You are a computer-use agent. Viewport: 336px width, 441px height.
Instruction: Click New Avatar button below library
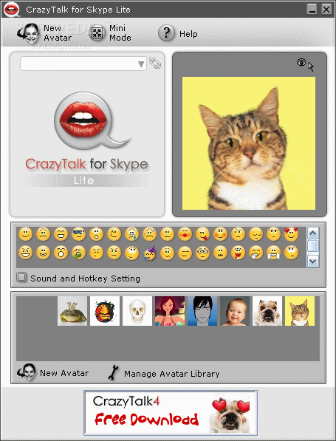point(53,372)
